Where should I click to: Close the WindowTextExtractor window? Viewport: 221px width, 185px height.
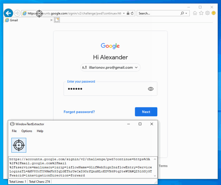click(x=152, y=124)
